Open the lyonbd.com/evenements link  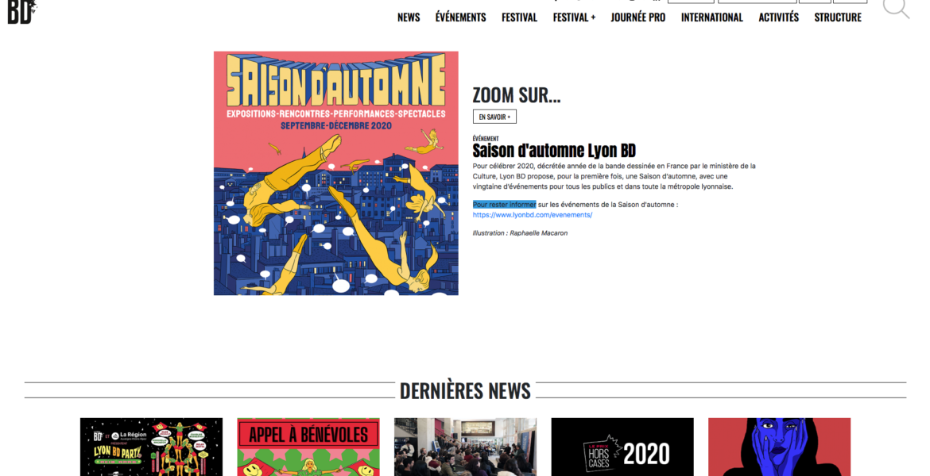point(532,215)
